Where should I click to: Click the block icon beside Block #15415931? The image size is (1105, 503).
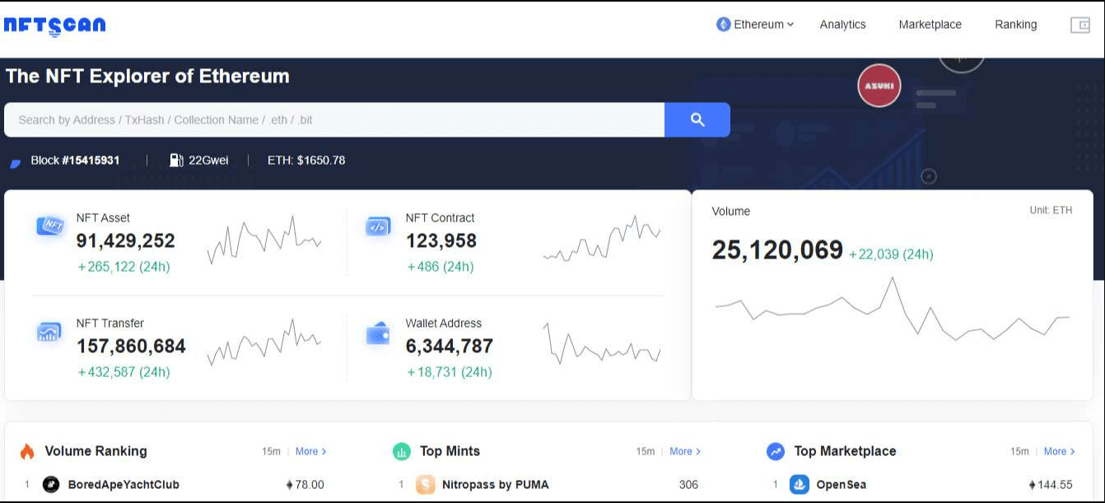pos(15,163)
